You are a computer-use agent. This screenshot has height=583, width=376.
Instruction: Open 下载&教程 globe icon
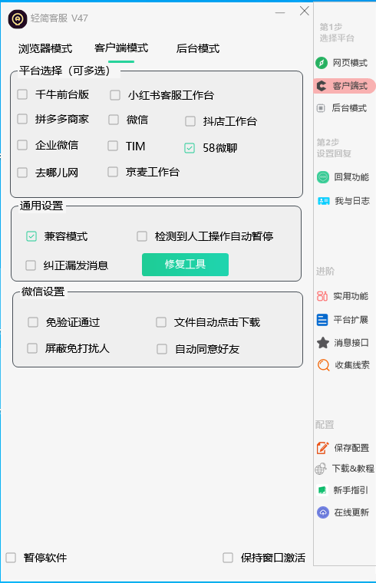(321, 469)
